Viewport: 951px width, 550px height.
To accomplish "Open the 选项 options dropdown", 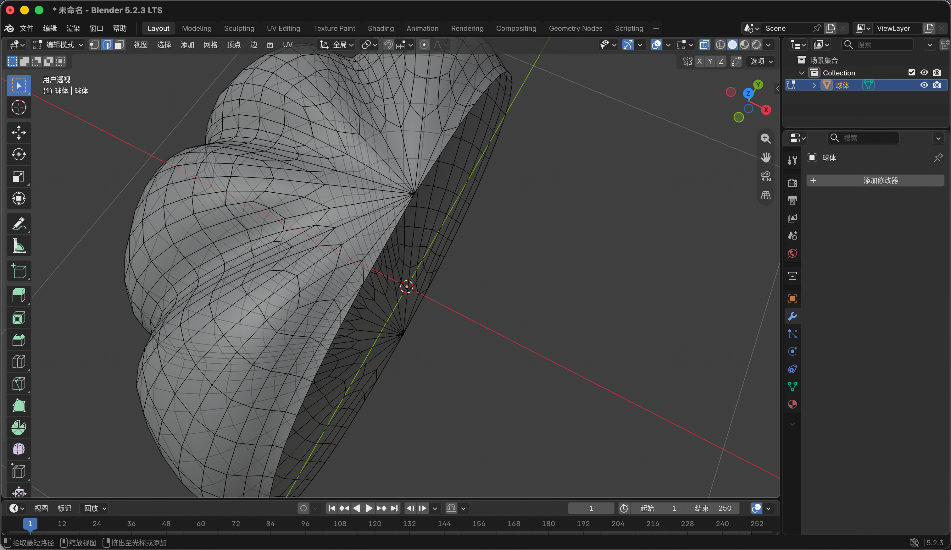I will click(x=760, y=61).
